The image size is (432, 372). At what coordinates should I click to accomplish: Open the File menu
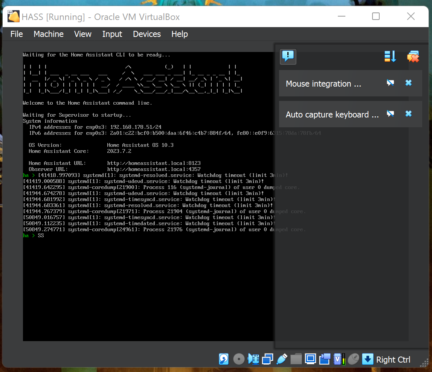(x=17, y=34)
